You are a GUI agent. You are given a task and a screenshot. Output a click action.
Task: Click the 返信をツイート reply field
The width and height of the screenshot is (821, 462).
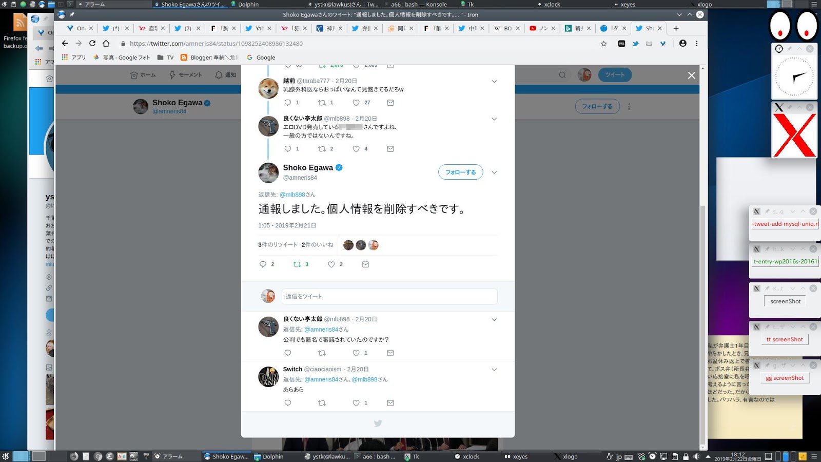(389, 296)
